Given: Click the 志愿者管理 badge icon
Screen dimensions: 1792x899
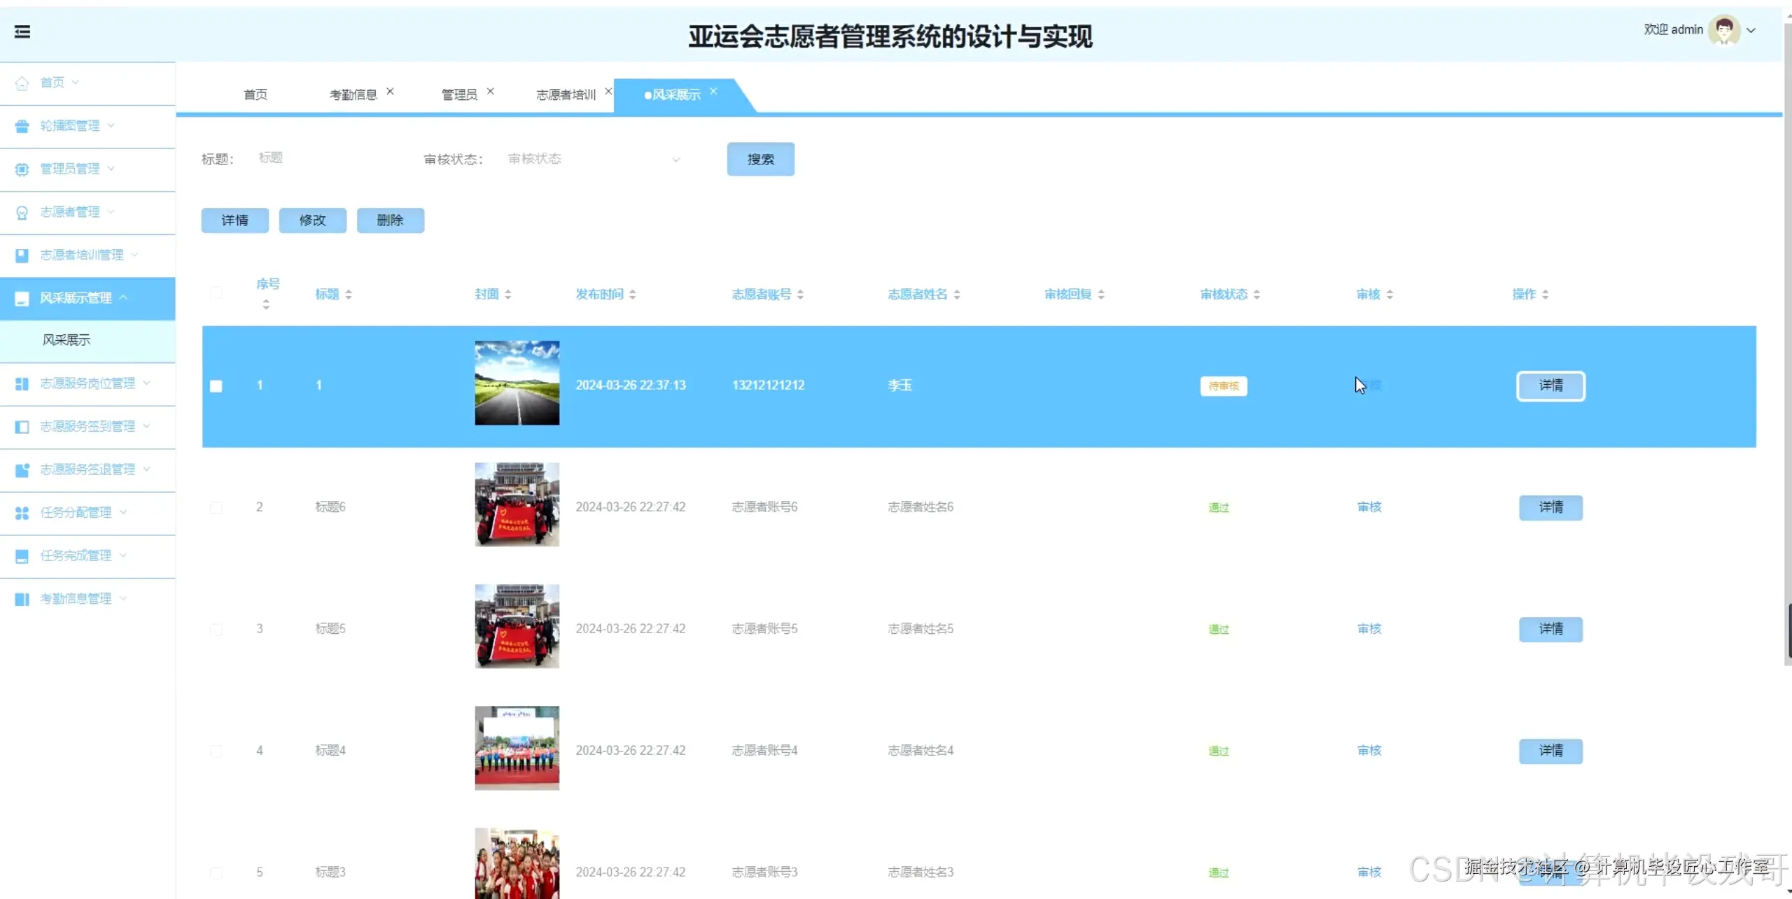Looking at the screenshot, I should (22, 213).
